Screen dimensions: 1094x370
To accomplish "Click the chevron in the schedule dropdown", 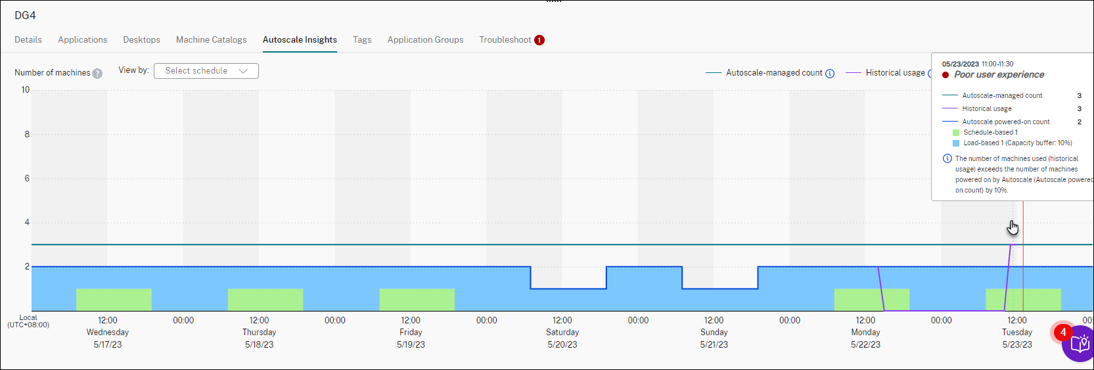I will pyautogui.click(x=243, y=71).
